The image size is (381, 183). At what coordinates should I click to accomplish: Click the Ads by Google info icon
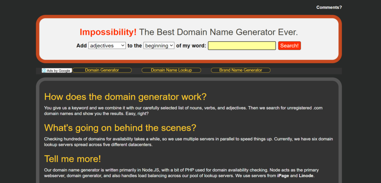[44, 71]
